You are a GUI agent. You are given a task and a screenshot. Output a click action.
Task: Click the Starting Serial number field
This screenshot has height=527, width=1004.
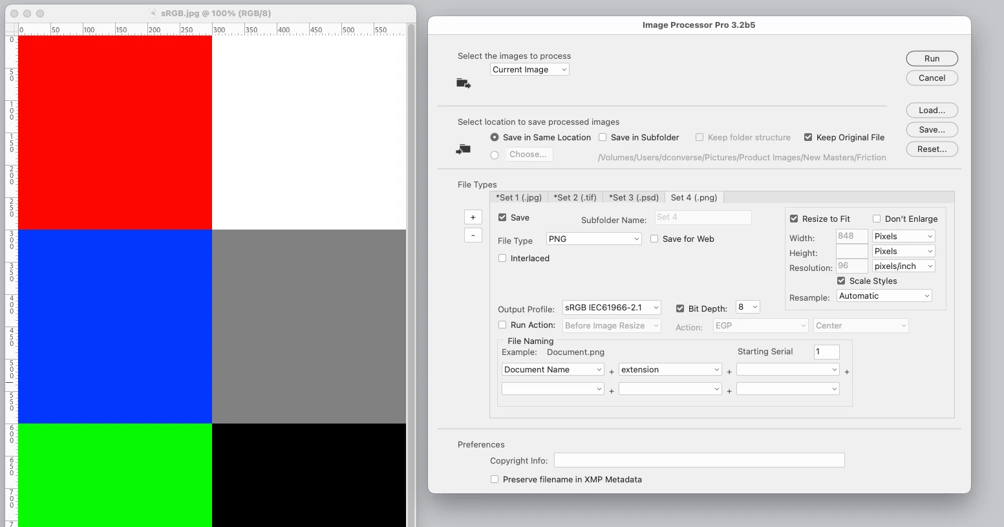pyautogui.click(x=826, y=352)
